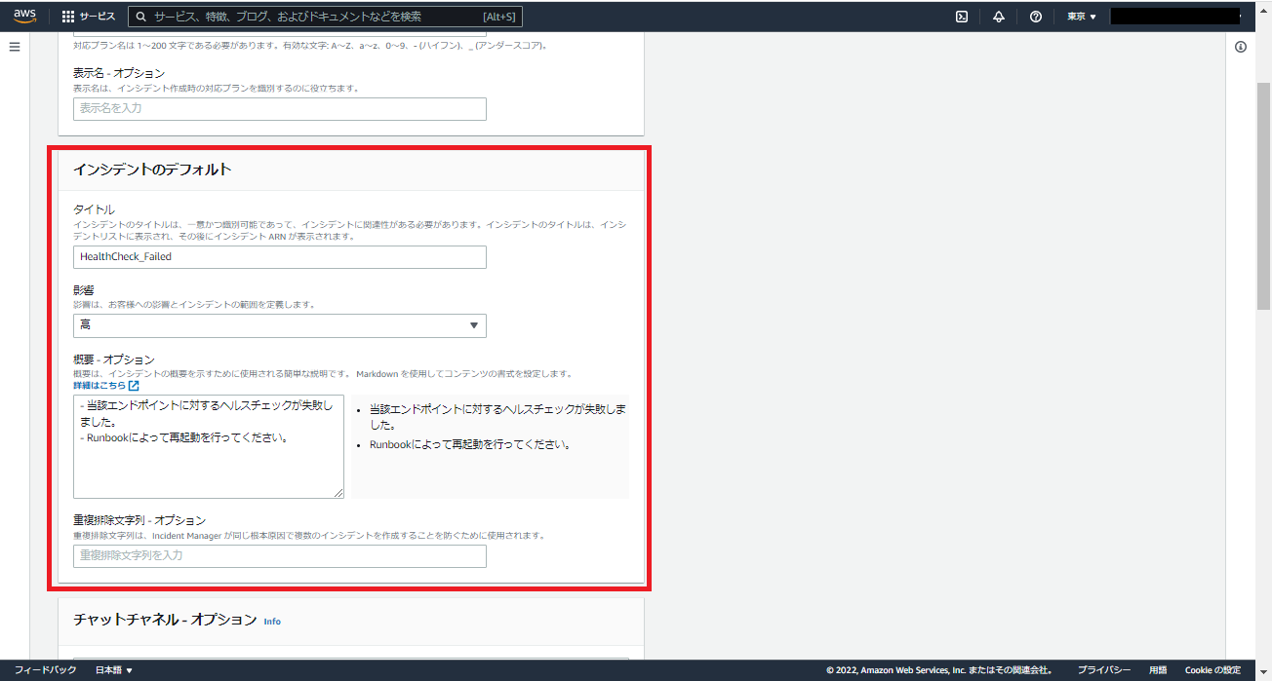The height and width of the screenshot is (681, 1272).
Task: Open the AWS home logo
Action: click(24, 16)
